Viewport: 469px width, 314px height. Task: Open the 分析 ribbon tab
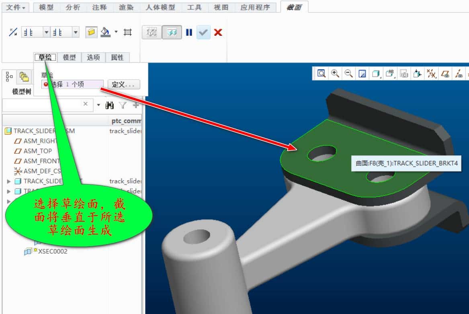pos(72,7)
